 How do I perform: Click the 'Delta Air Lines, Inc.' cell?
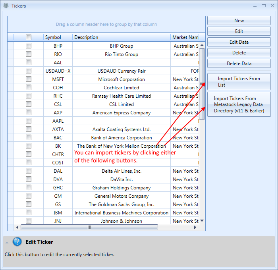tap(122, 171)
